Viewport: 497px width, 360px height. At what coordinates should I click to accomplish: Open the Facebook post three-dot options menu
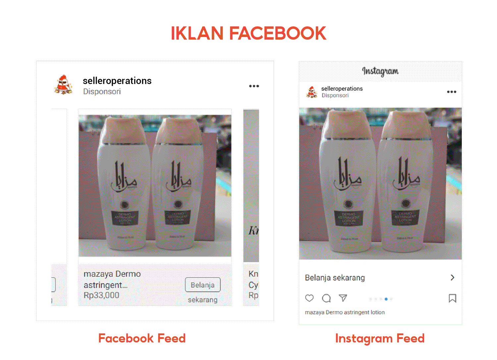click(x=254, y=86)
